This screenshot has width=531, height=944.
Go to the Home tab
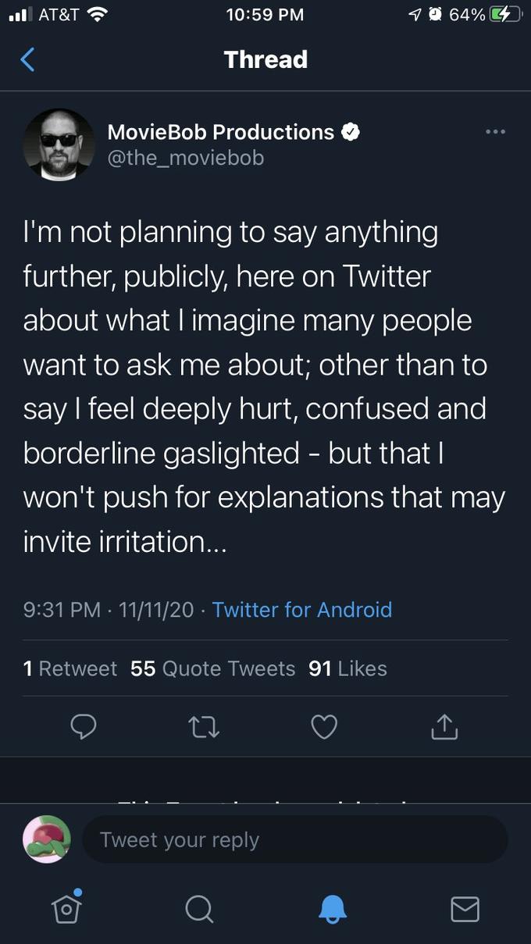tap(66, 907)
